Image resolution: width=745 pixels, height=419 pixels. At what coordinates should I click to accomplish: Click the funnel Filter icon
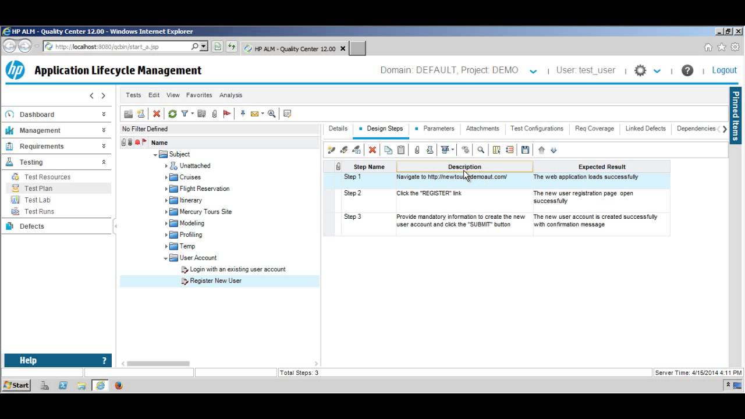click(185, 114)
